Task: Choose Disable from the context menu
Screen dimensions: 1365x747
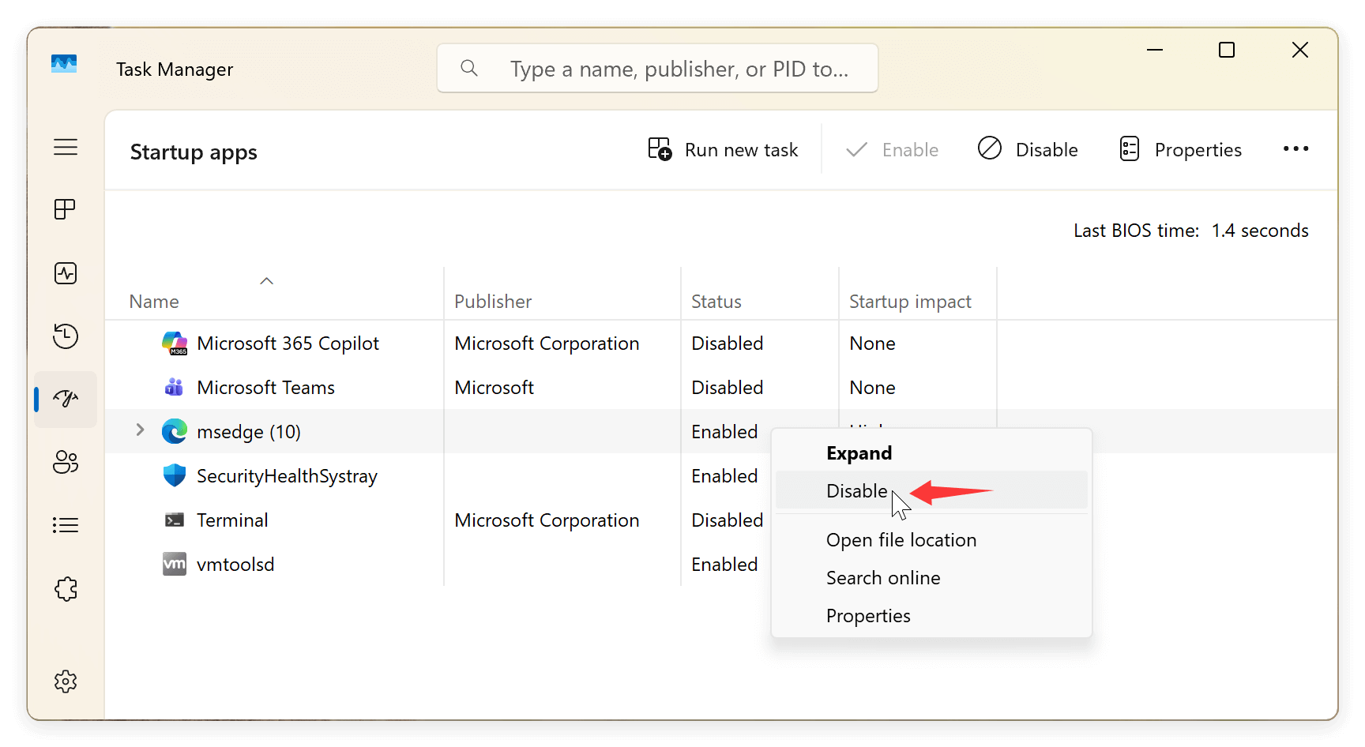Action: (856, 491)
